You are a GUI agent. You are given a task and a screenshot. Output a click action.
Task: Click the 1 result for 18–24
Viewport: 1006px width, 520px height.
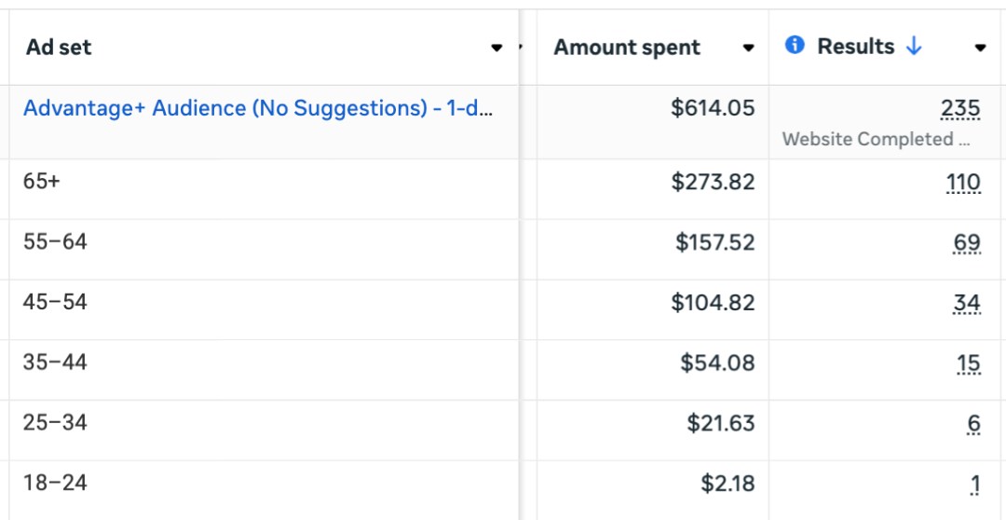(x=974, y=485)
